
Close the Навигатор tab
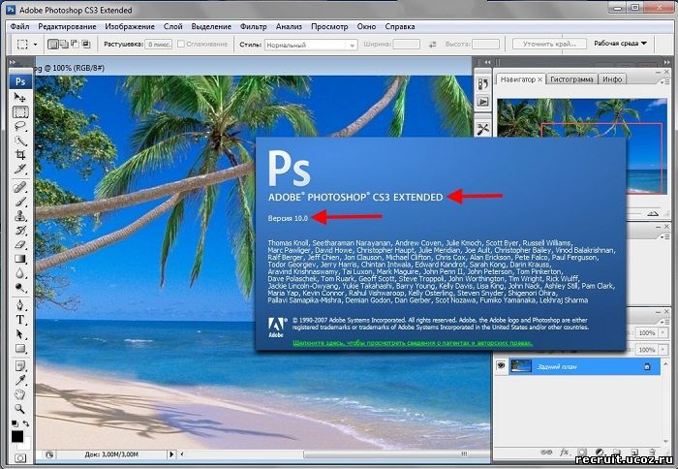(x=540, y=79)
